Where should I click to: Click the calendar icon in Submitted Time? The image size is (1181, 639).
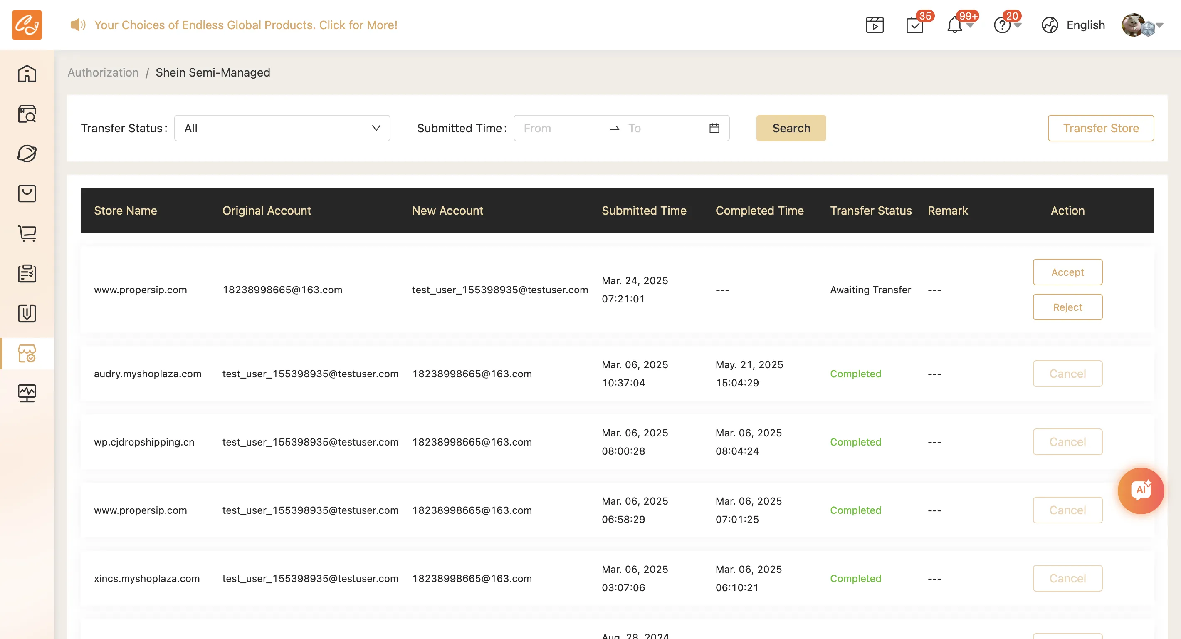tap(714, 128)
